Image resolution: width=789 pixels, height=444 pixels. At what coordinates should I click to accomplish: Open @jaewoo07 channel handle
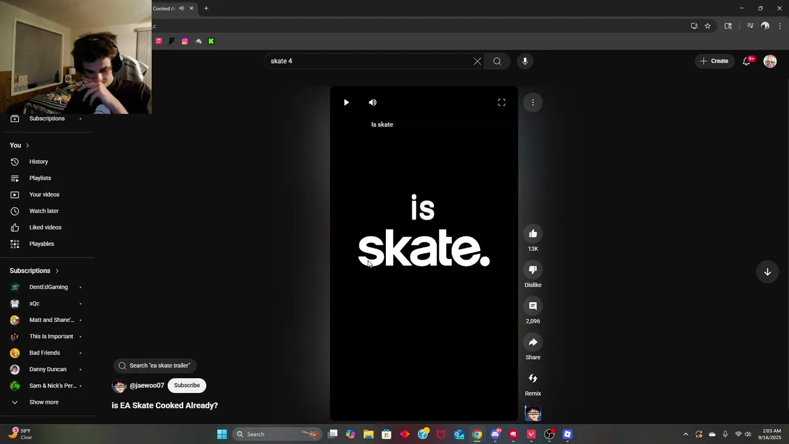[x=147, y=386]
